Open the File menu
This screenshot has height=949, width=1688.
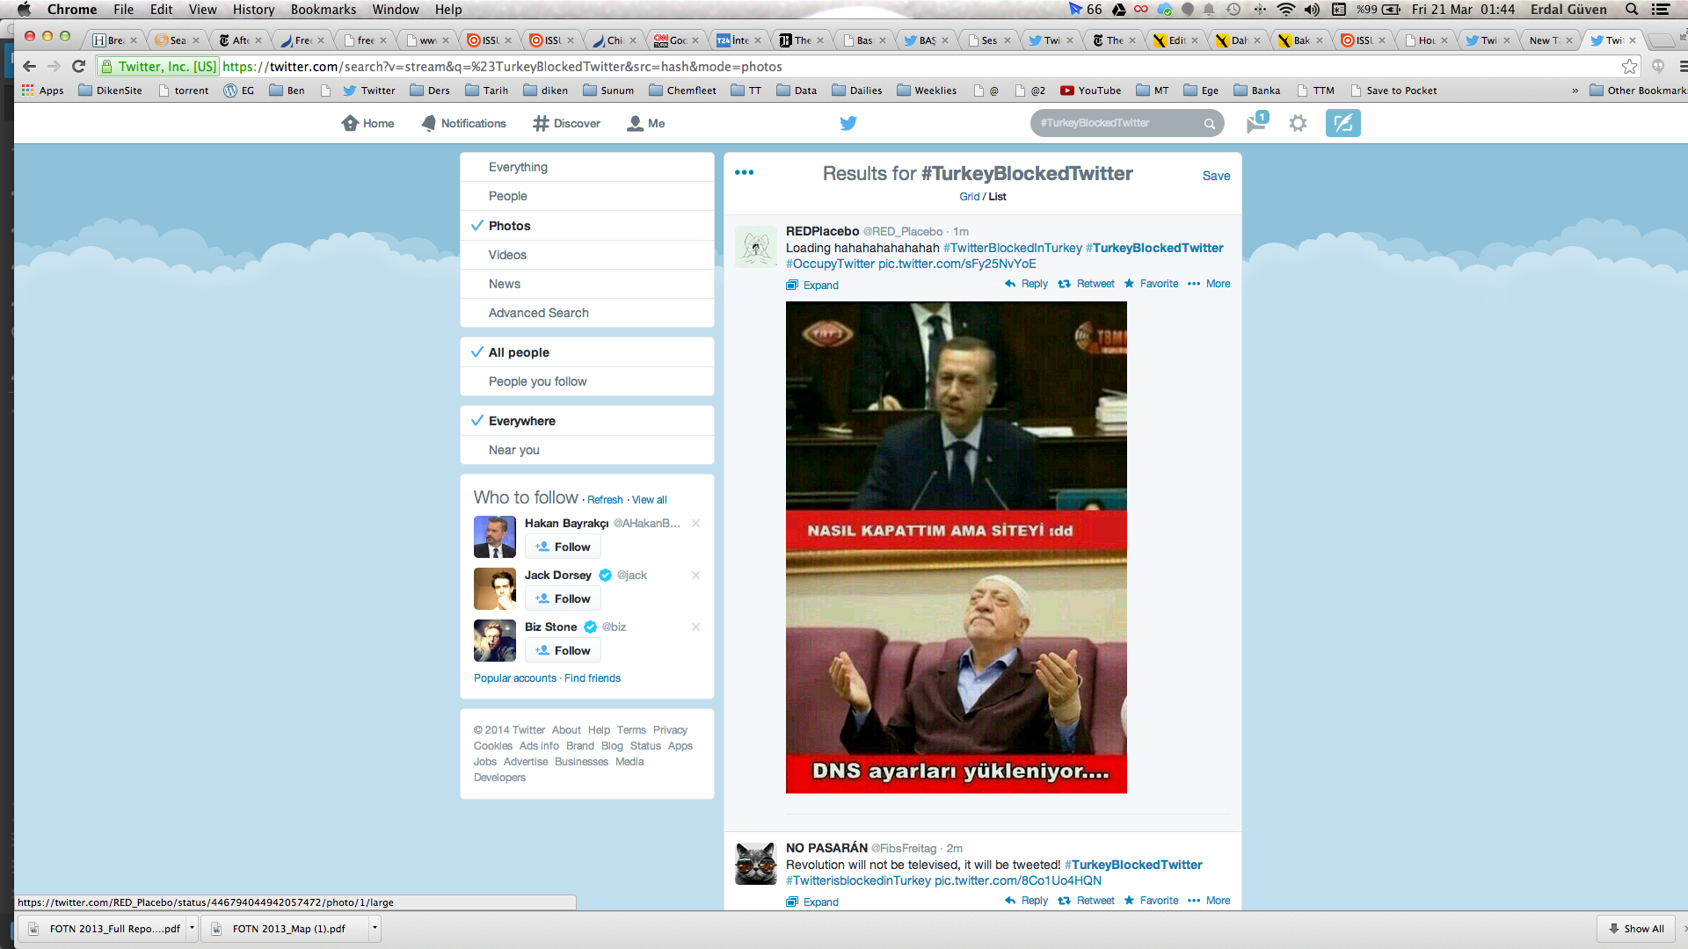124,10
